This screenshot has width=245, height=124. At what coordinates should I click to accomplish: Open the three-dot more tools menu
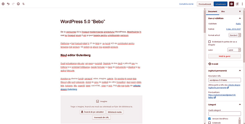242,4
